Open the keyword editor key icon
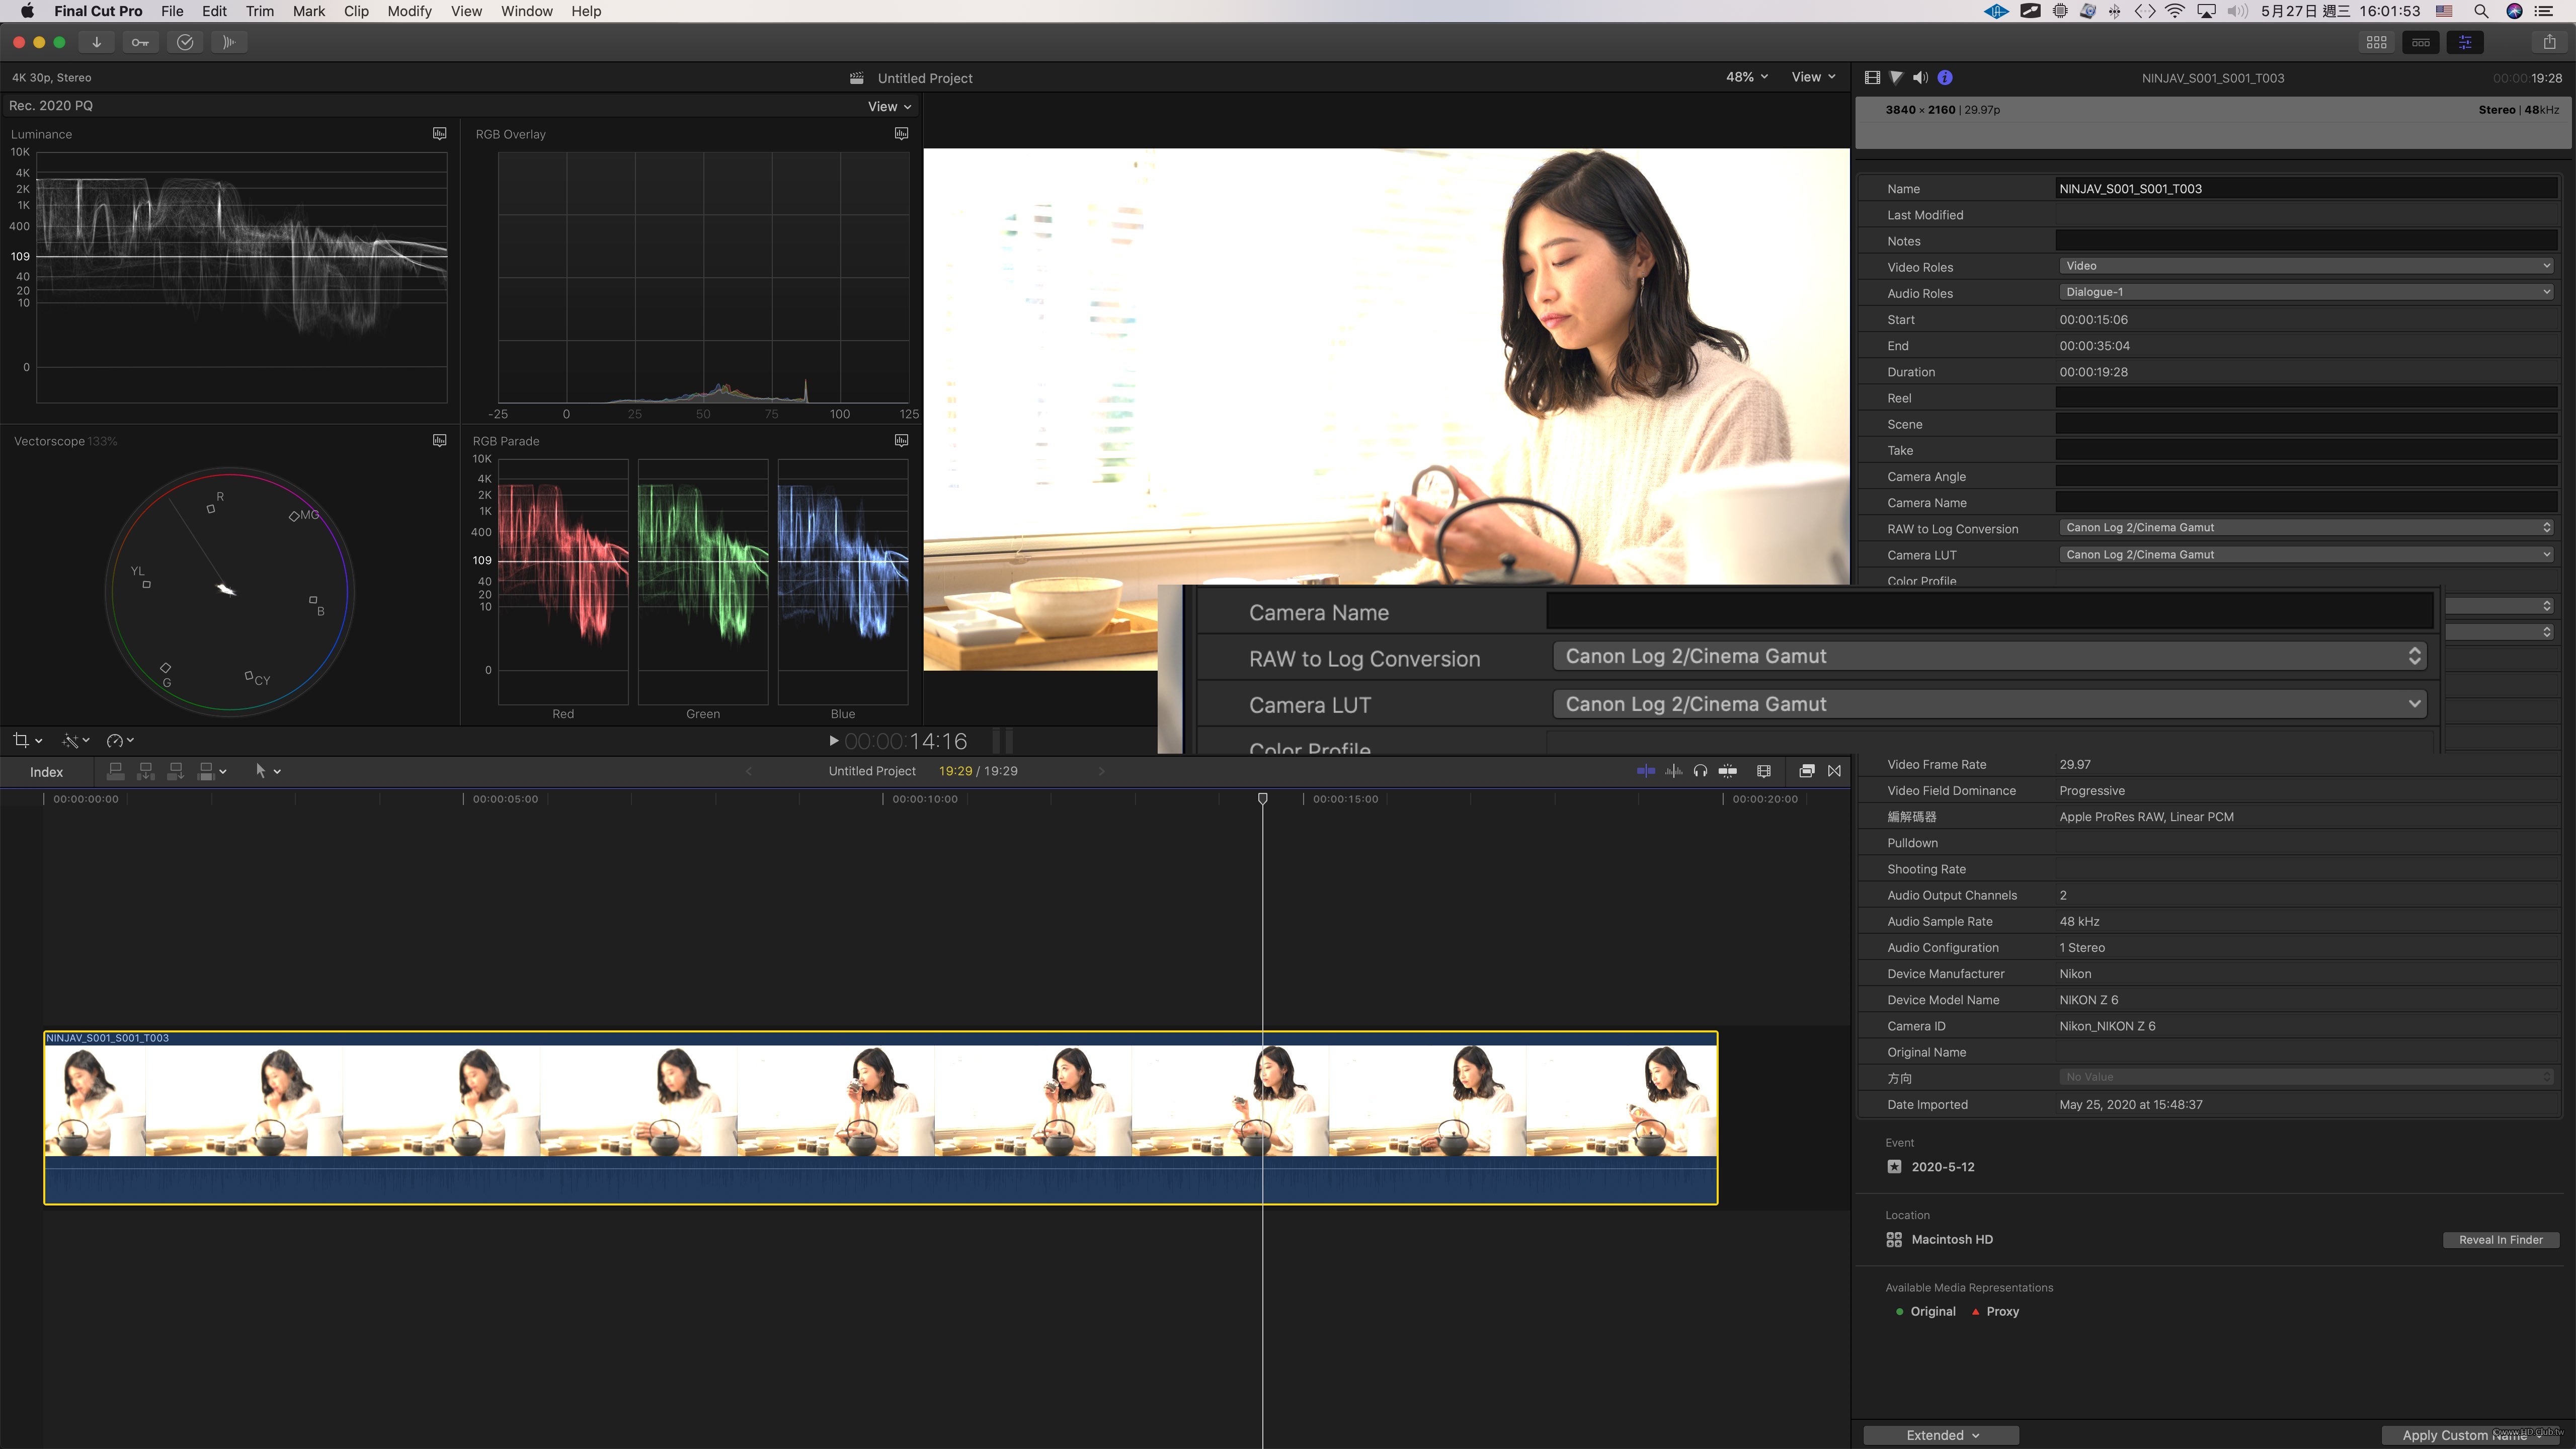The width and height of the screenshot is (2576, 1449). pos(140,42)
